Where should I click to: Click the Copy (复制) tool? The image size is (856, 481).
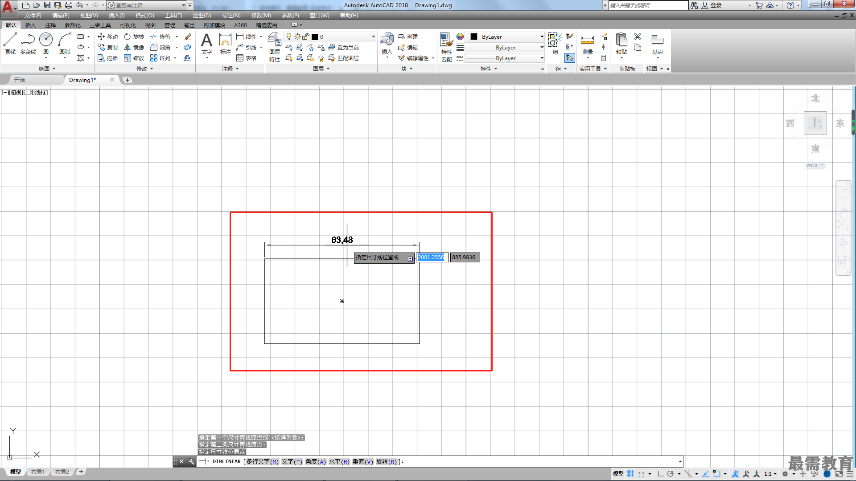tap(107, 47)
